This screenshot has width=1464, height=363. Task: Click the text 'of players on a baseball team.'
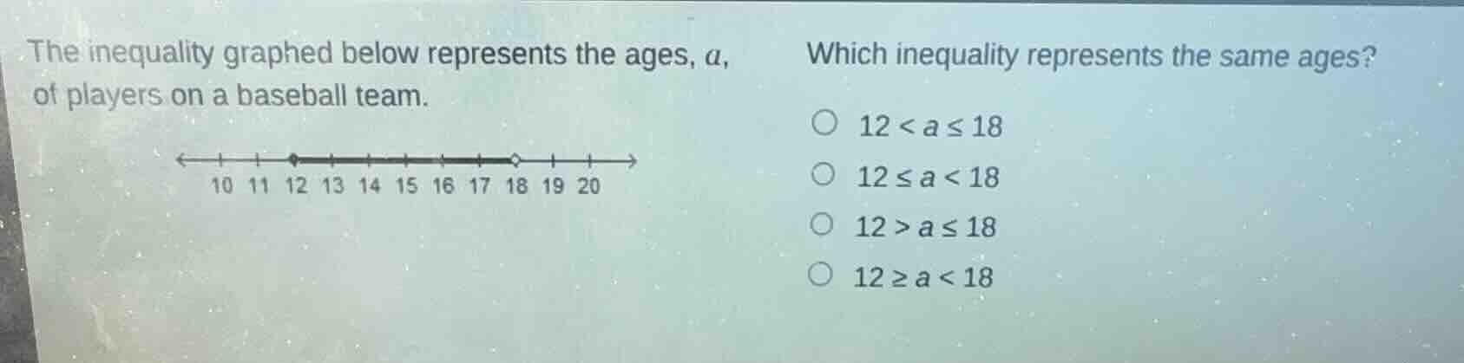(231, 95)
